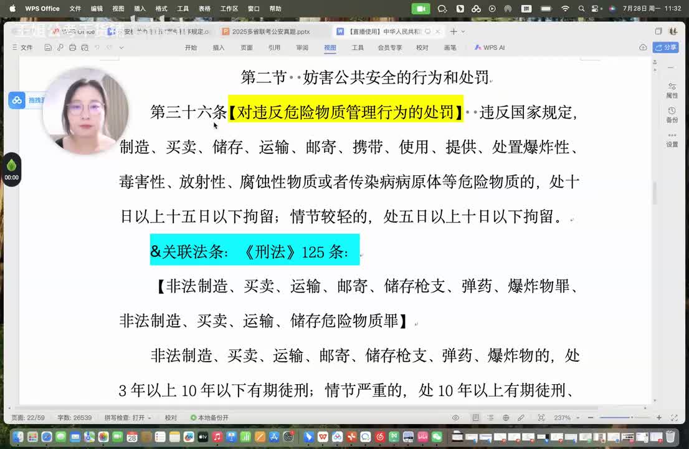This screenshot has height=449, width=689.
Task: Open the 文件 menu button
Action: 22,47
